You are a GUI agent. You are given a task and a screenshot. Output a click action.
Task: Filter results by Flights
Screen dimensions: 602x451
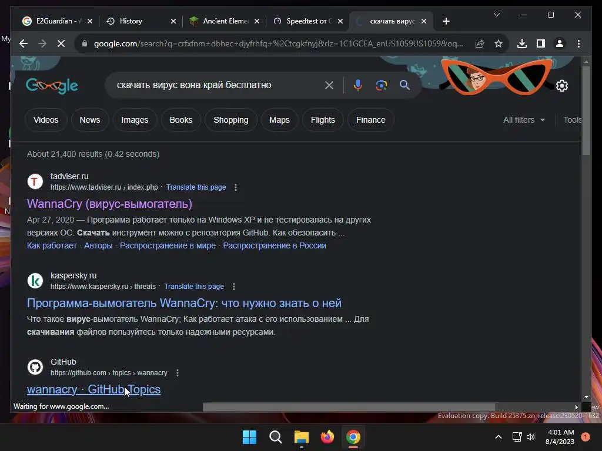point(323,120)
